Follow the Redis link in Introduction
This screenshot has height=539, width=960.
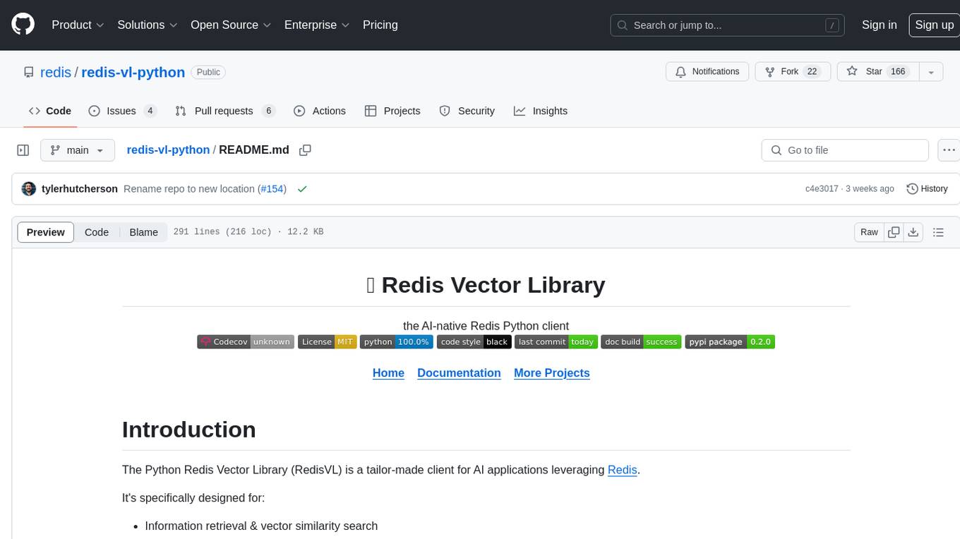click(623, 470)
